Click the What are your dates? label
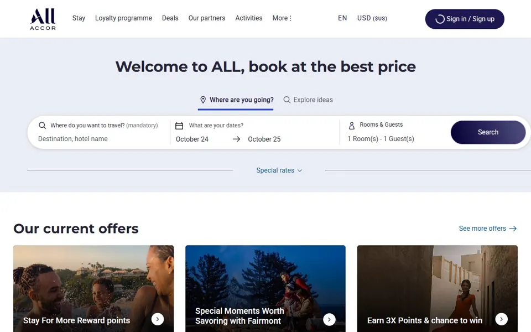 coord(216,126)
